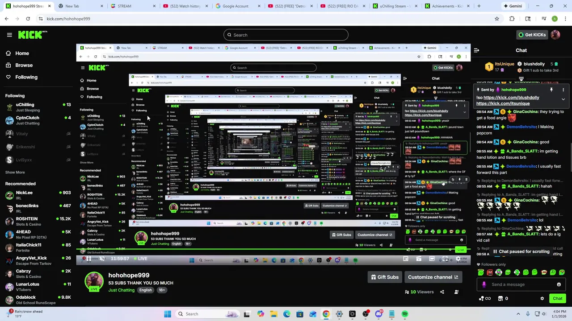The width and height of the screenshot is (572, 321).
Task: Open CptnClutch in Following list
Action: pos(38,120)
